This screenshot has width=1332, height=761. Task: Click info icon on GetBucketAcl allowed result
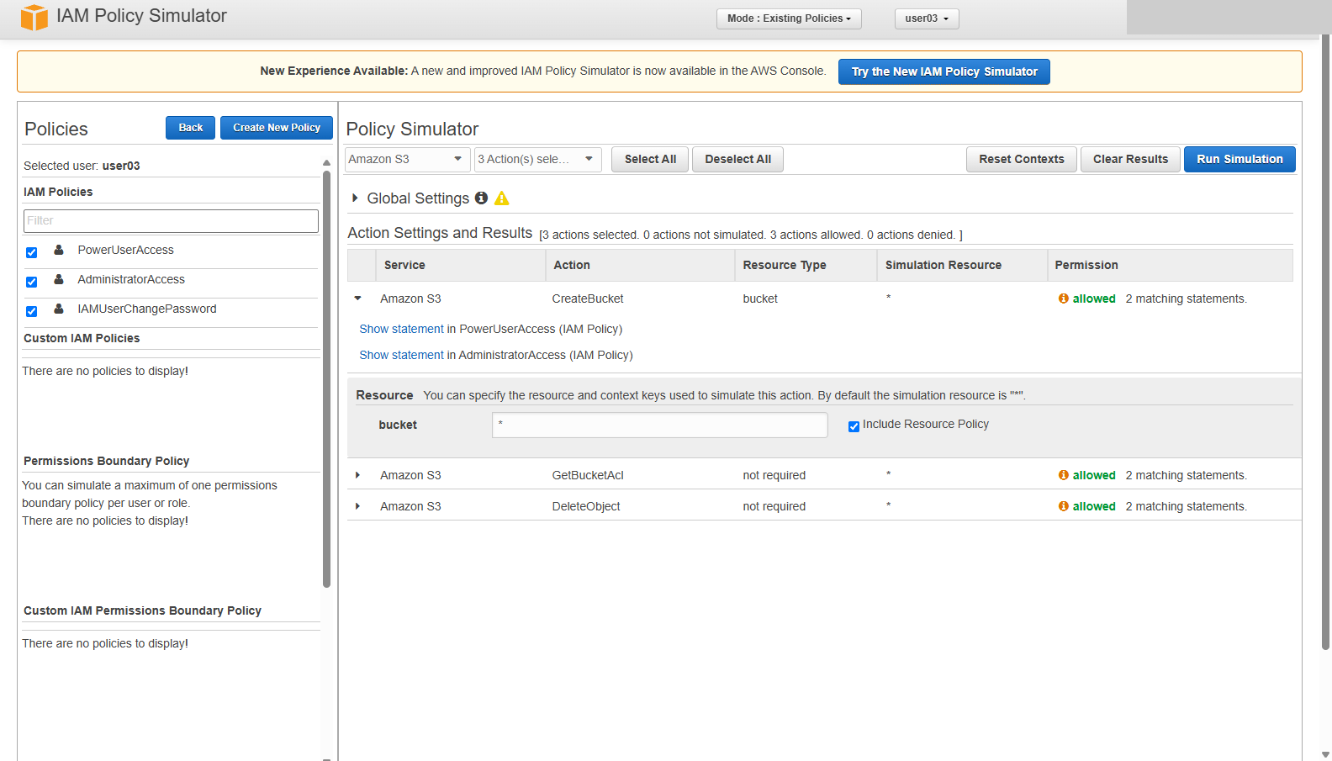[1064, 475]
